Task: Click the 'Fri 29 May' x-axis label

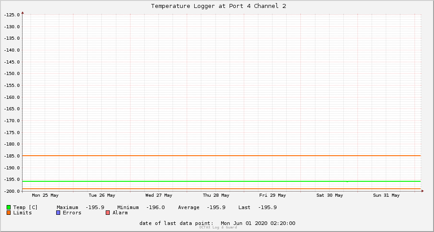Action: click(x=273, y=195)
